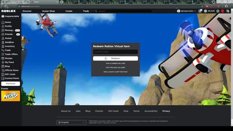Open Jobs footer link

[x=78, y=111]
